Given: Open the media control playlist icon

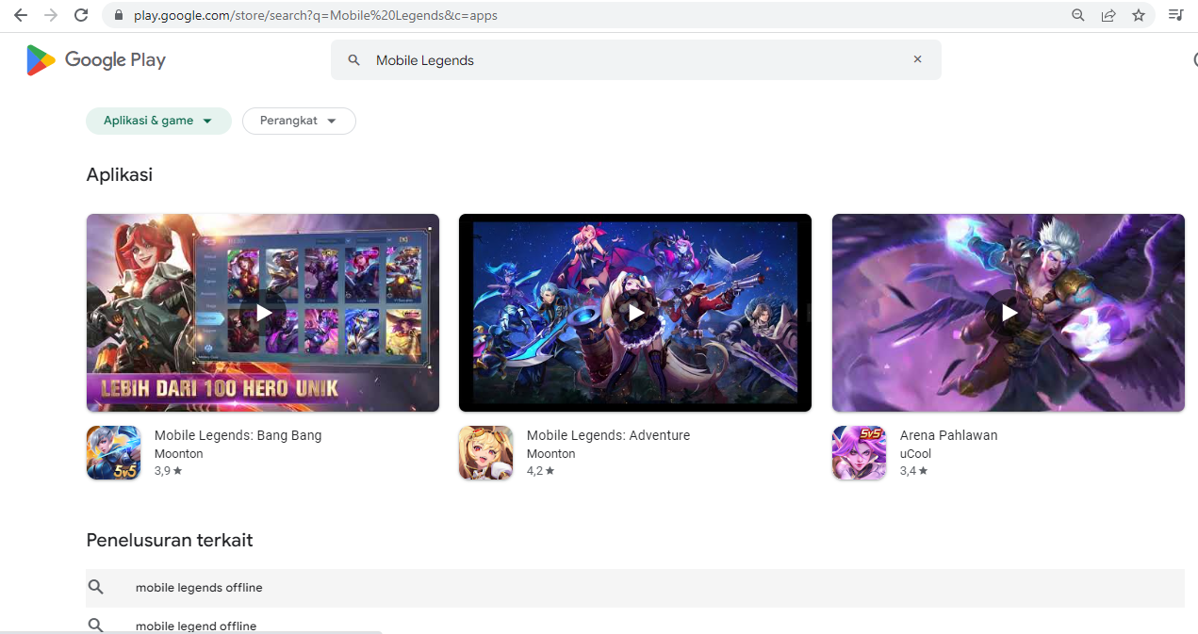Looking at the screenshot, I should click(1175, 15).
